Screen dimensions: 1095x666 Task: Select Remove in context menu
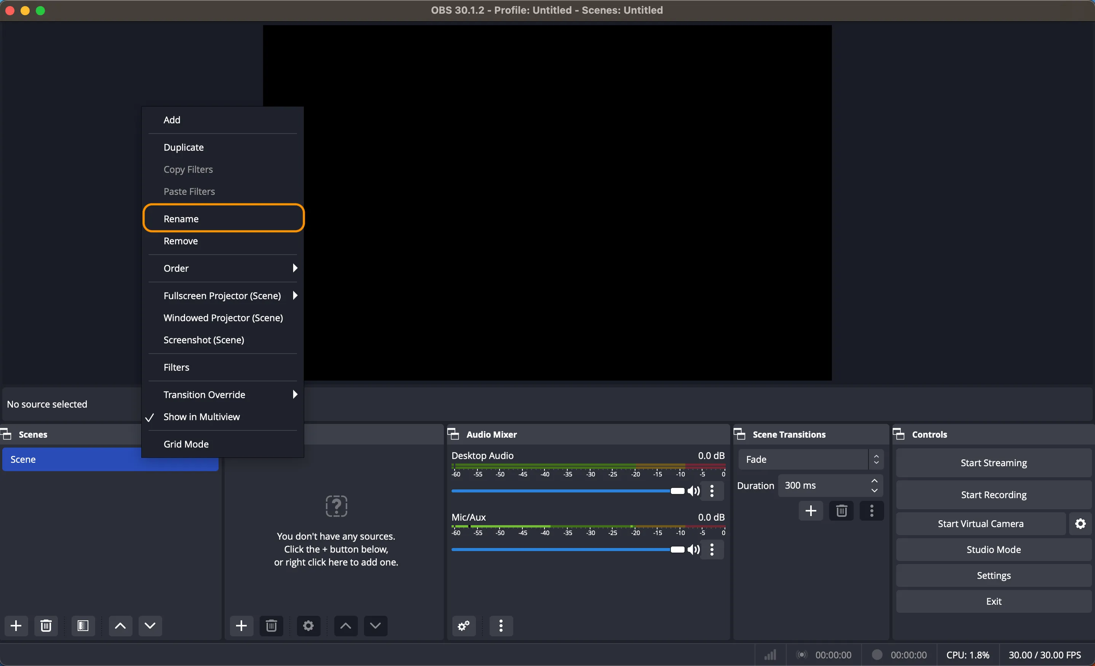point(223,241)
